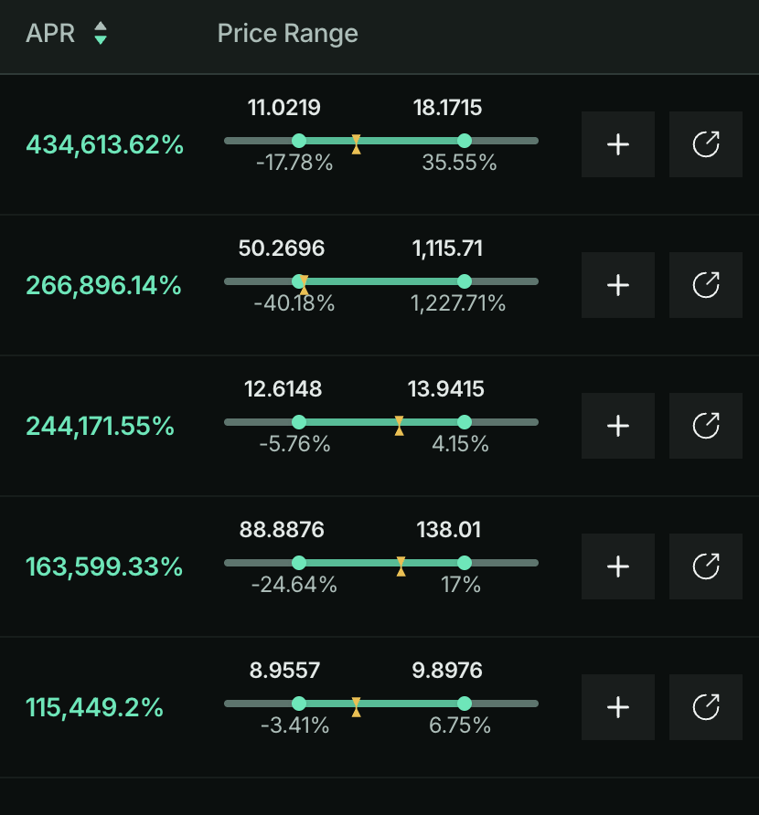Click the current price marker in the 12.6148 range
759x815 pixels.
tap(399, 426)
